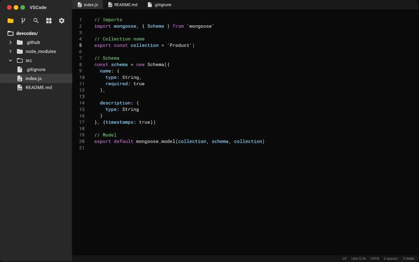Image resolution: width=419 pixels, height=262 pixels.
Task: Click the git branch 'main' status indicator
Action: (409, 259)
